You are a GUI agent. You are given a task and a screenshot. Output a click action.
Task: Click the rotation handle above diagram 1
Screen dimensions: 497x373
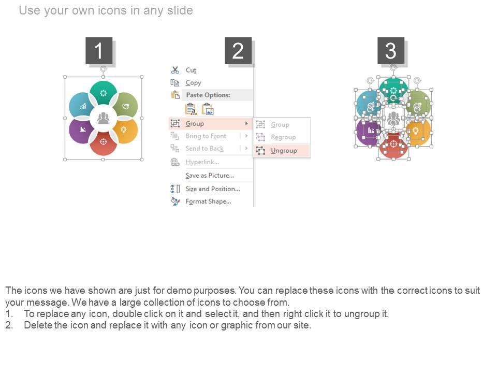coord(104,68)
